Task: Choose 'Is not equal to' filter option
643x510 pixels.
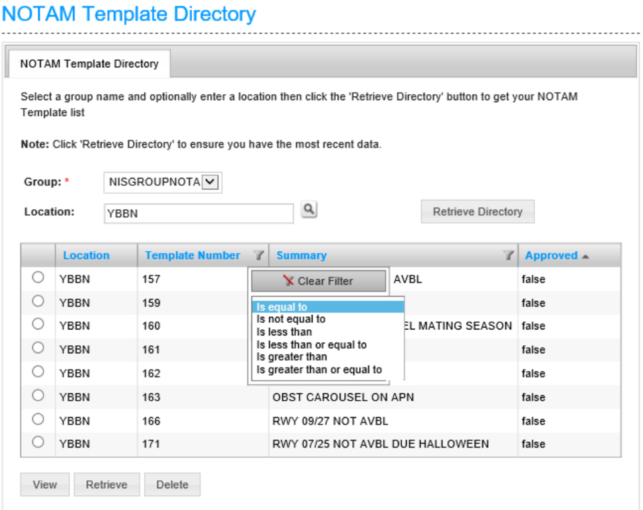Action: (291, 319)
